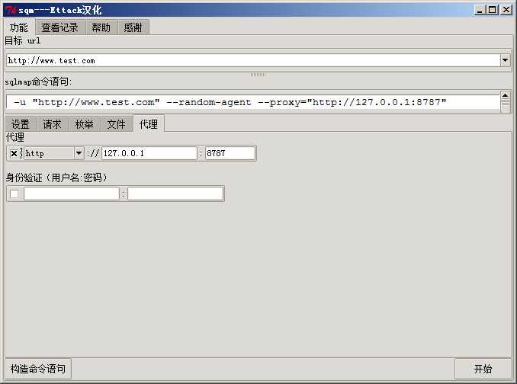Select the 文件 sub-tab
The image size is (517, 384).
click(x=117, y=124)
